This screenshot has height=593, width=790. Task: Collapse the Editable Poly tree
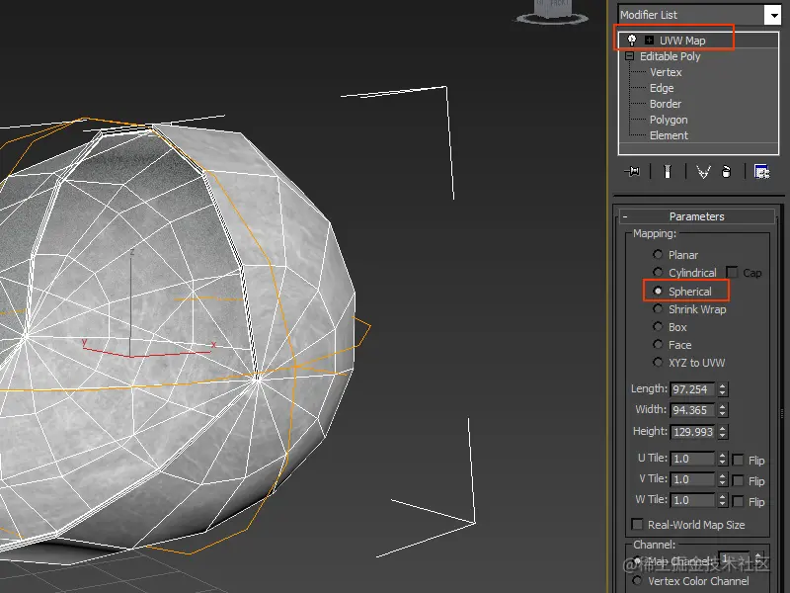pyautogui.click(x=629, y=56)
